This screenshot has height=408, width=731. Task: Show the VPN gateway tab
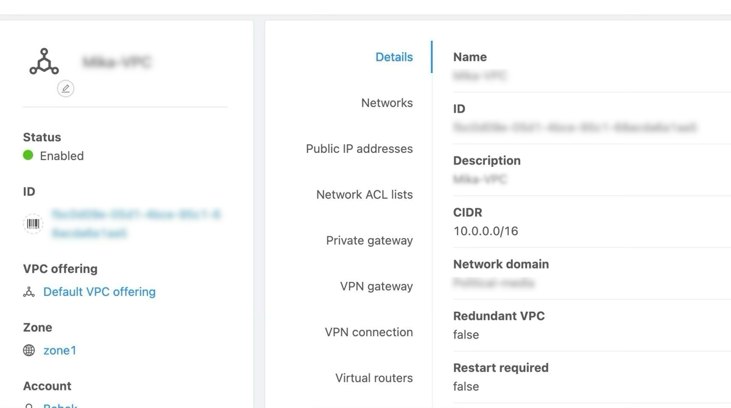[x=376, y=286]
